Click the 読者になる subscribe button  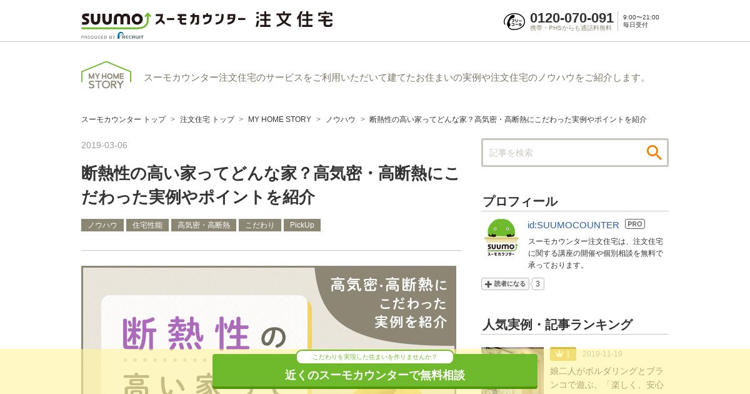pyautogui.click(x=505, y=284)
